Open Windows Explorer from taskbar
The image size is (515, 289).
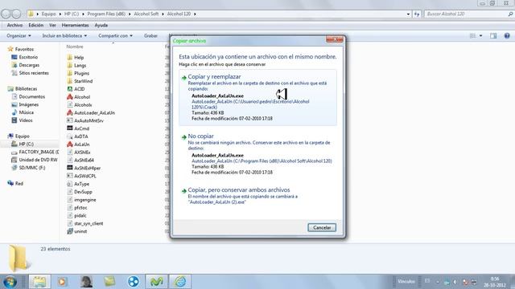[x=39, y=282]
